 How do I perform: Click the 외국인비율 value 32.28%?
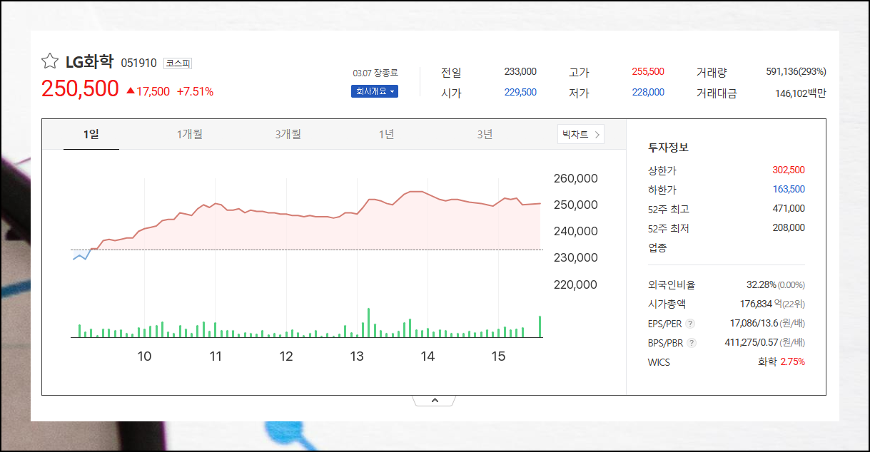(761, 284)
